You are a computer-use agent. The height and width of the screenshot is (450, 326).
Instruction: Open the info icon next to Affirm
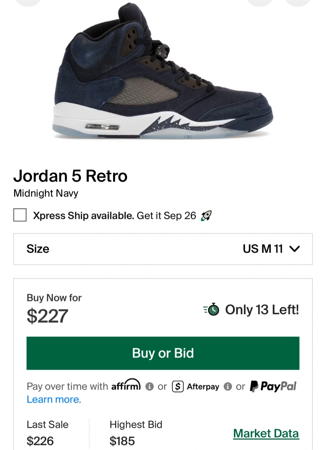(150, 387)
